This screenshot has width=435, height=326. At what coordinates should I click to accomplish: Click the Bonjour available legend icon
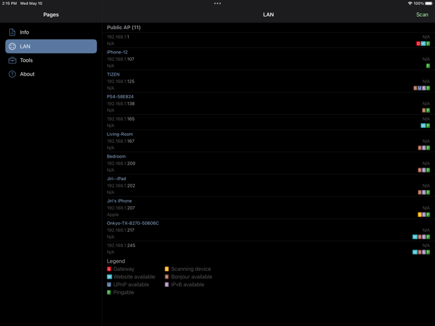point(167,277)
